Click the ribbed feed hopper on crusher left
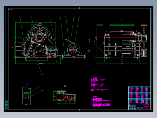157x118 pixels. (x=20, y=49)
